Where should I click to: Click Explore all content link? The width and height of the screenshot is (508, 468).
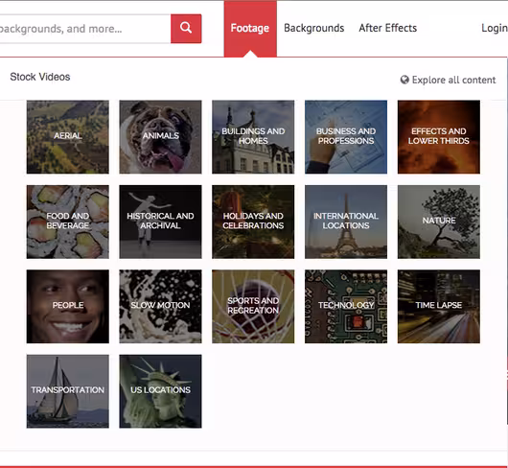pos(453,80)
